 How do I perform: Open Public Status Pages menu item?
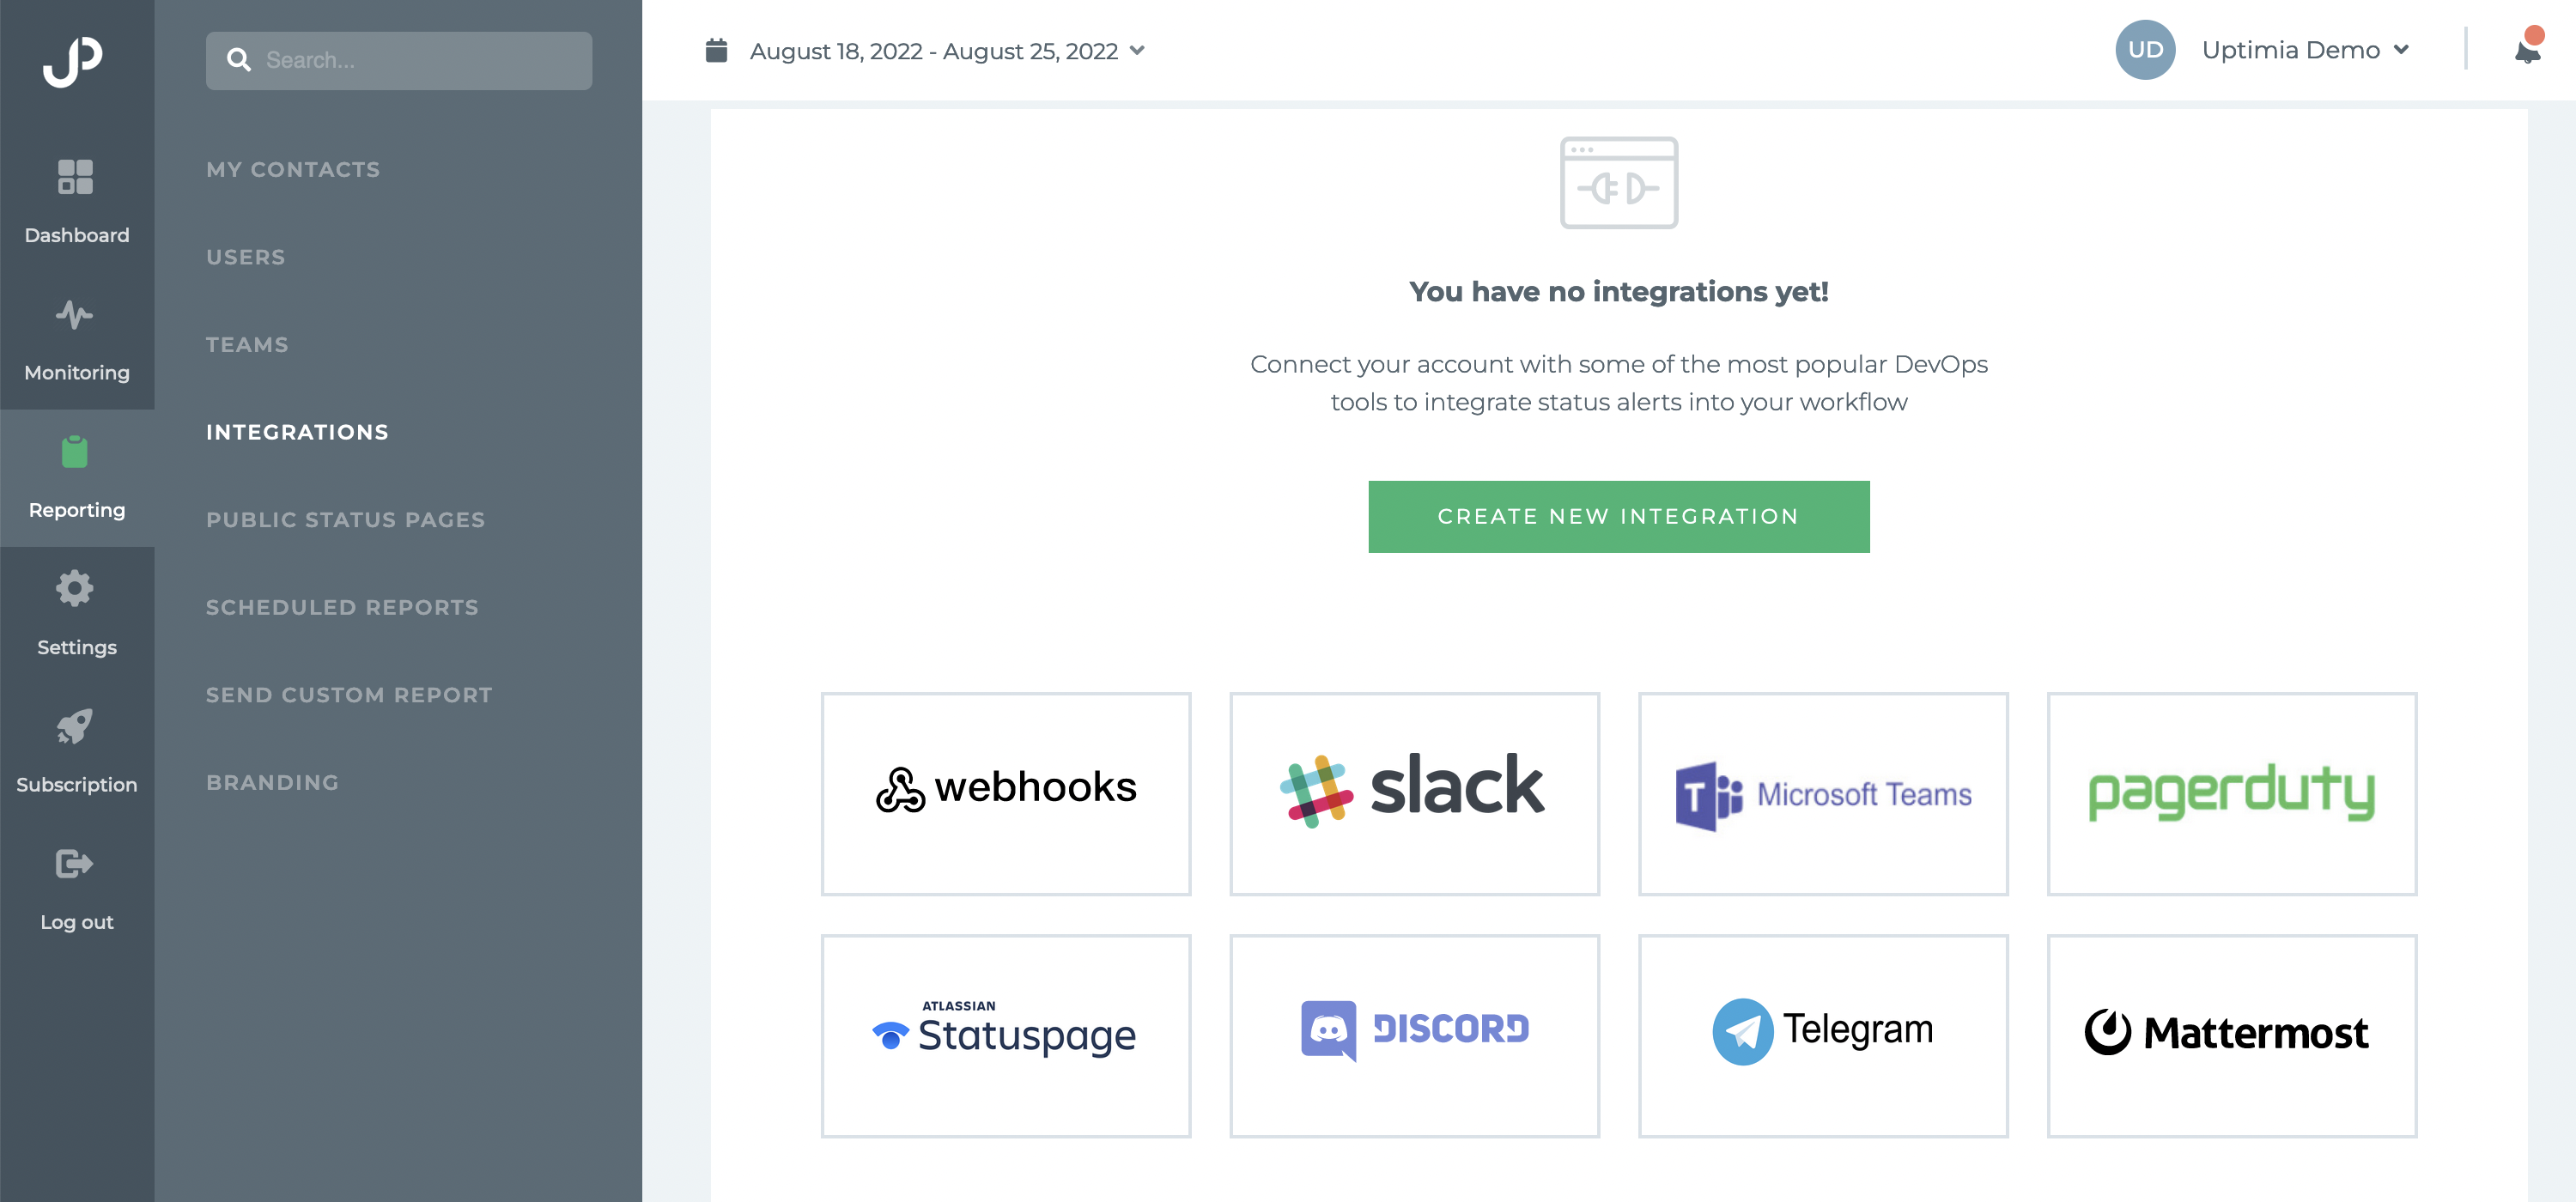tap(345, 520)
